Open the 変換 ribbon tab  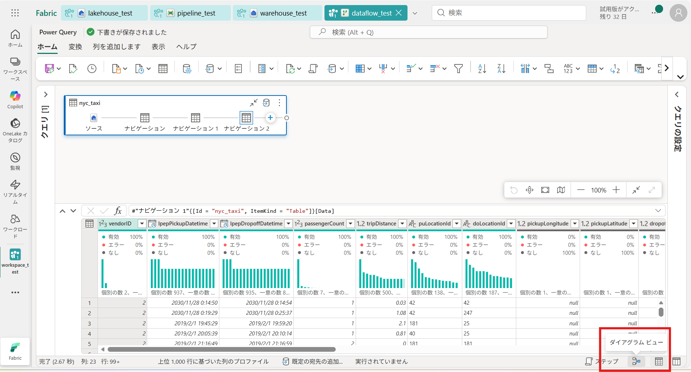click(75, 47)
